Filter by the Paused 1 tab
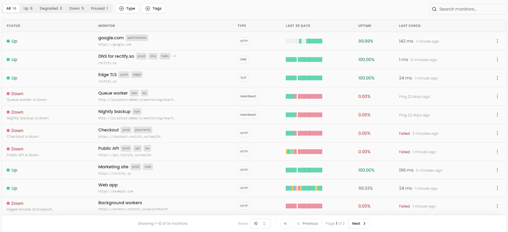Screen dimensions: 508x232 (x=99, y=8)
